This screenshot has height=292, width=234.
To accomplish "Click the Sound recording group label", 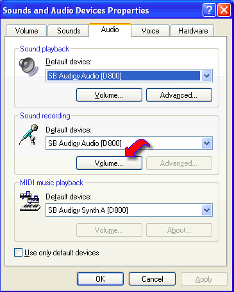I will pos(45,116).
